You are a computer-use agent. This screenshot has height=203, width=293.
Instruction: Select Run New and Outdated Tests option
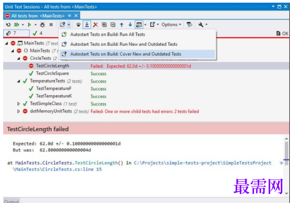pos(137,44)
